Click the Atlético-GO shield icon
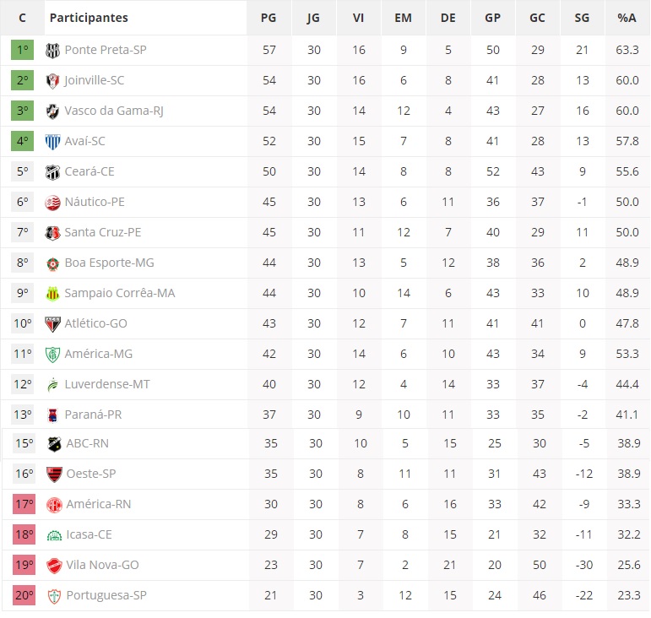The image size is (651, 618). click(52, 323)
